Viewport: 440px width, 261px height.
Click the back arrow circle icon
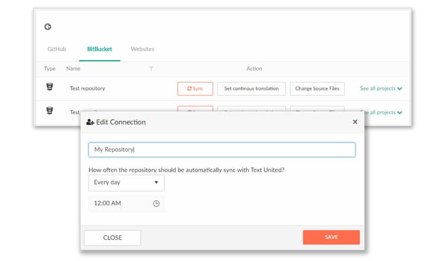(47, 27)
